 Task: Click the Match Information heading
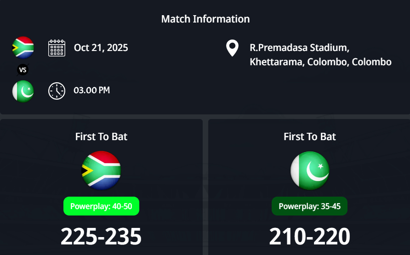[x=205, y=19]
